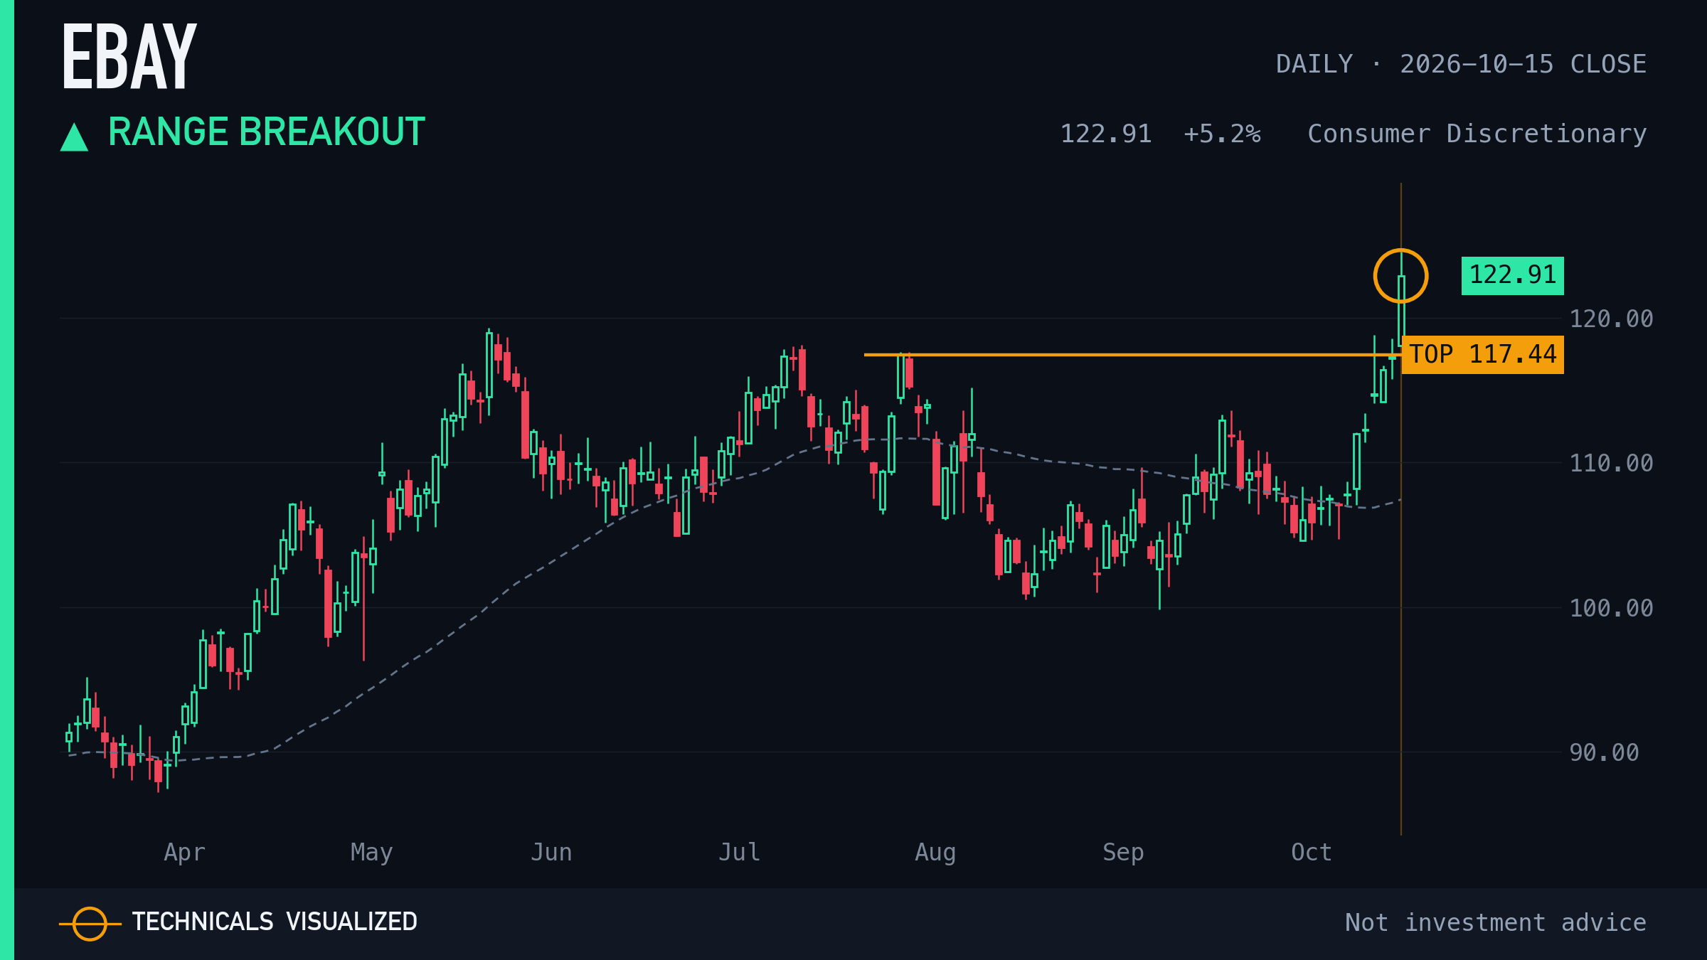This screenshot has width=1707, height=960.
Task: Click the 120.00 axis label
Action: click(1611, 319)
